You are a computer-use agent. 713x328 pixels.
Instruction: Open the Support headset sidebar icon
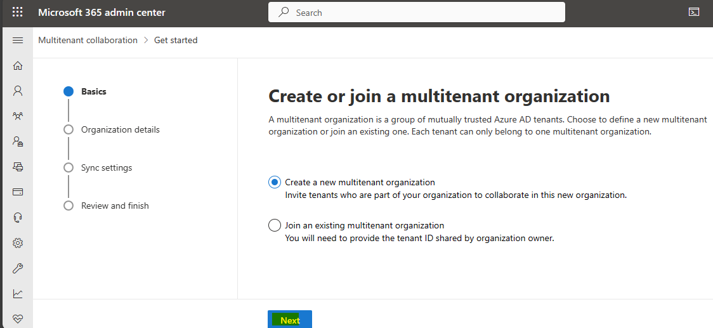[18, 218]
